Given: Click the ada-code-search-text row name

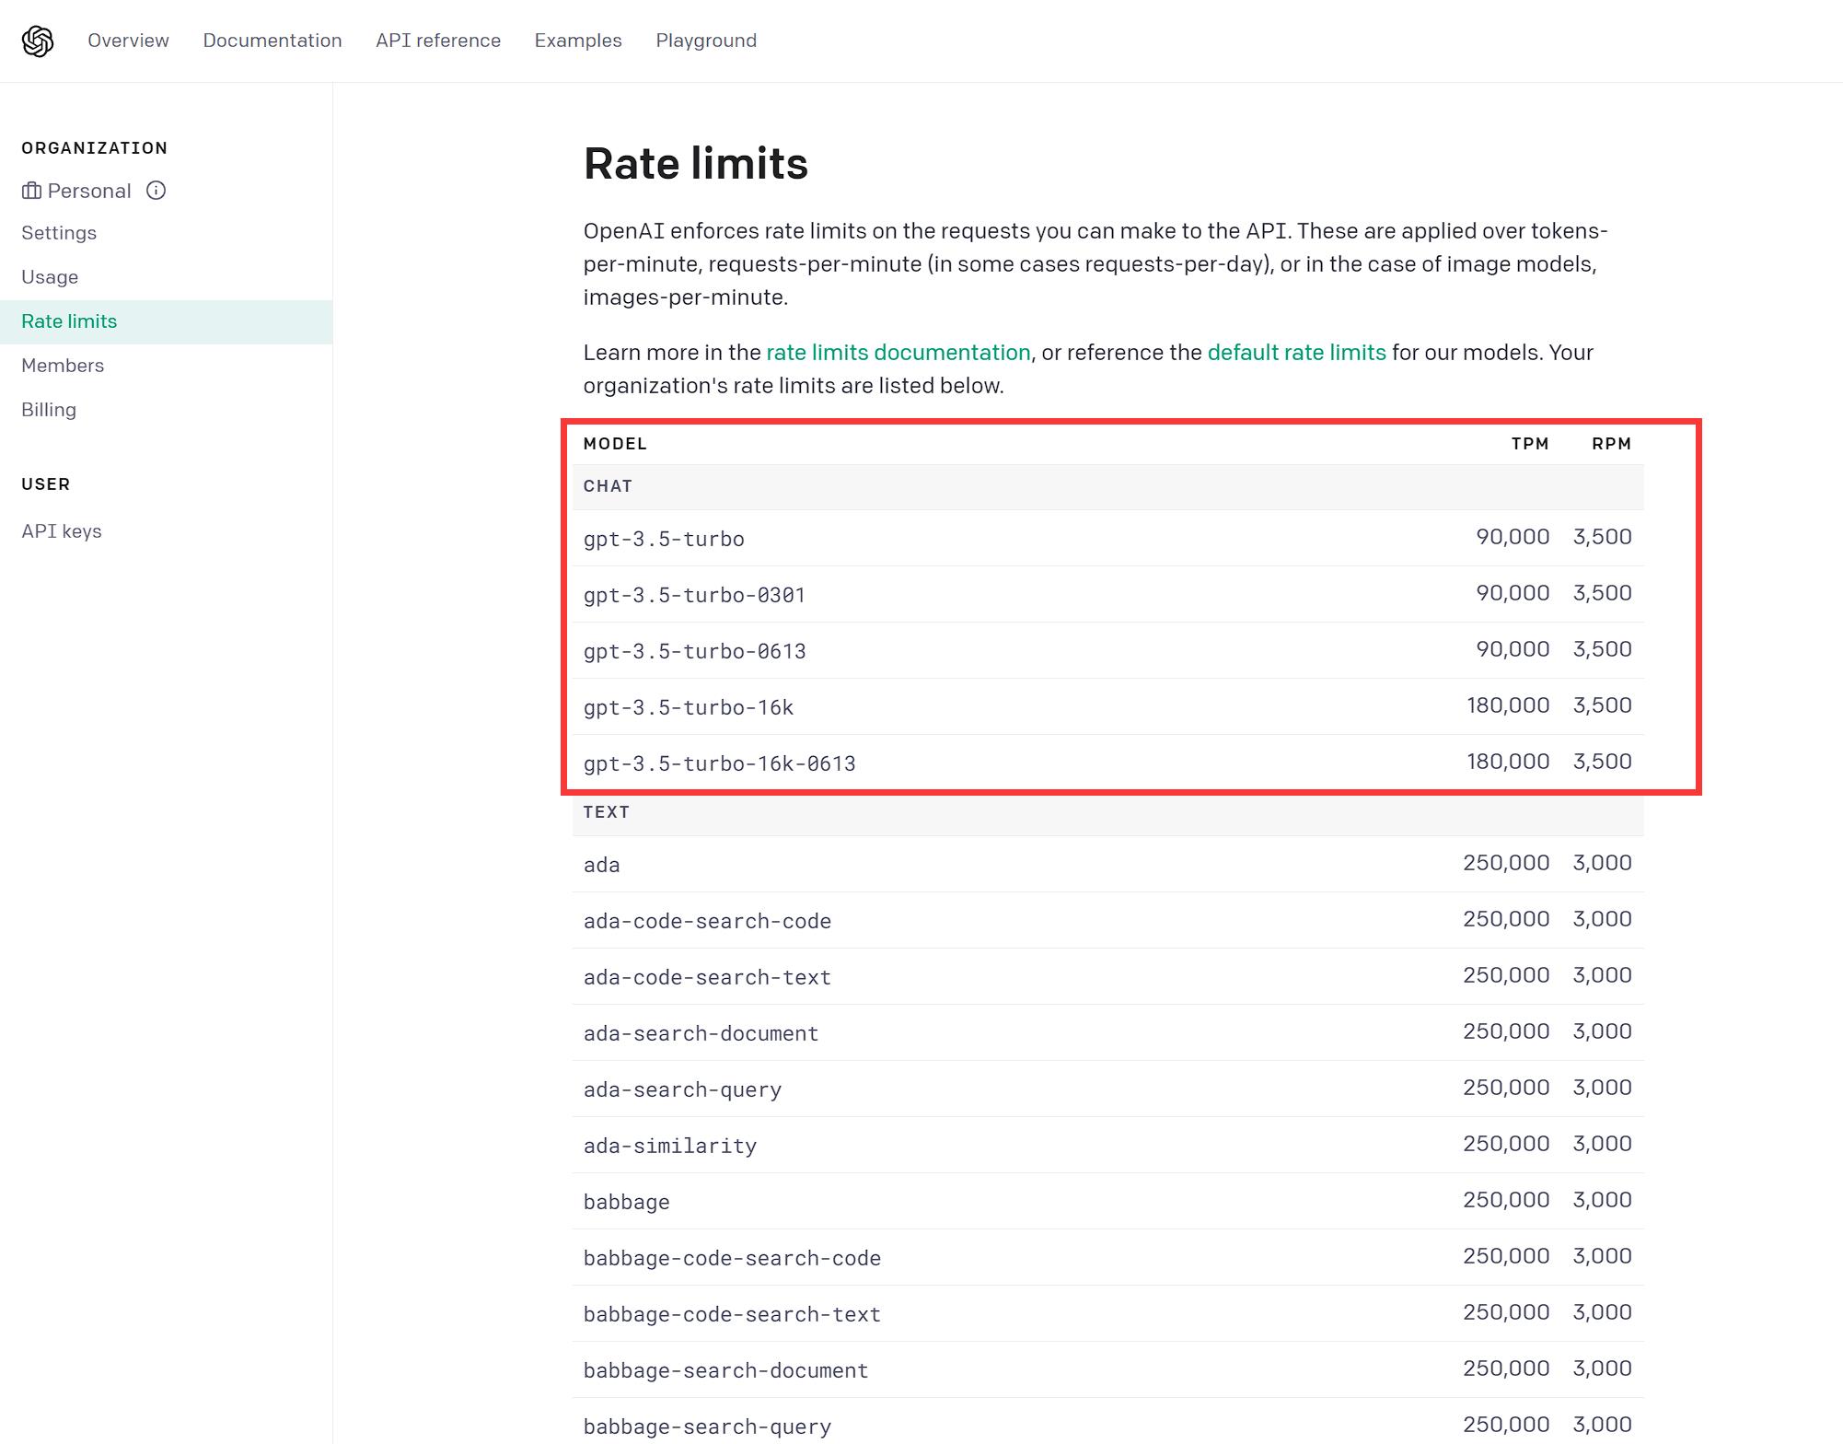Looking at the screenshot, I should pyautogui.click(x=708, y=977).
